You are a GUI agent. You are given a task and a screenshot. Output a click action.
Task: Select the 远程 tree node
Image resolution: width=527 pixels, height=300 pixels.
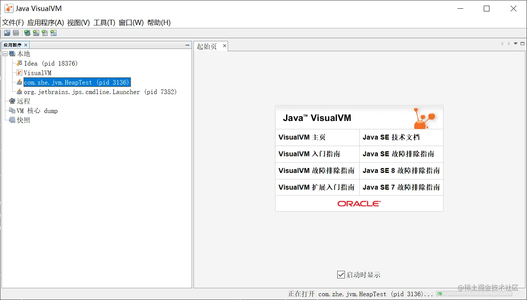(x=24, y=101)
